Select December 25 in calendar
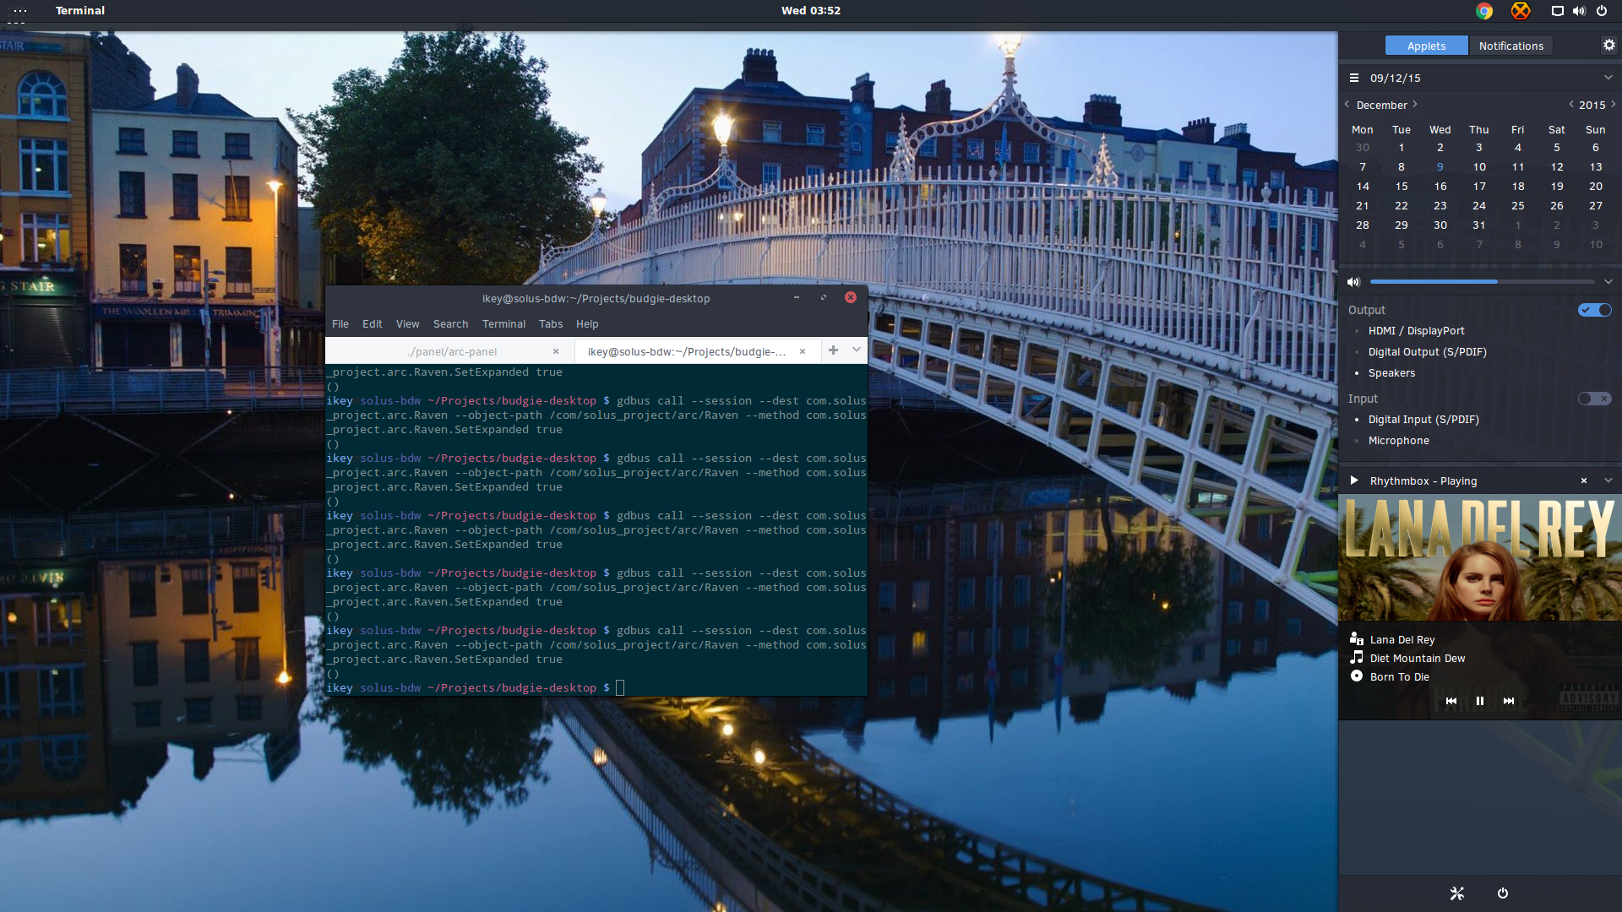1622x912 pixels. pos(1518,206)
